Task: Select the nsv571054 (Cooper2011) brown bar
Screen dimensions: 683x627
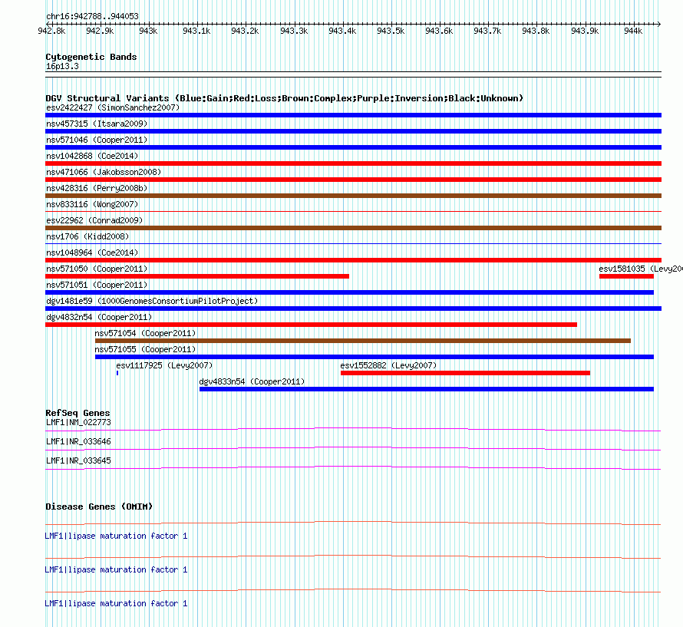Action: [x=363, y=341]
